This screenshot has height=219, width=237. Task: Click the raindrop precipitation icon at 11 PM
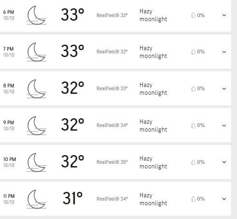[193, 199]
